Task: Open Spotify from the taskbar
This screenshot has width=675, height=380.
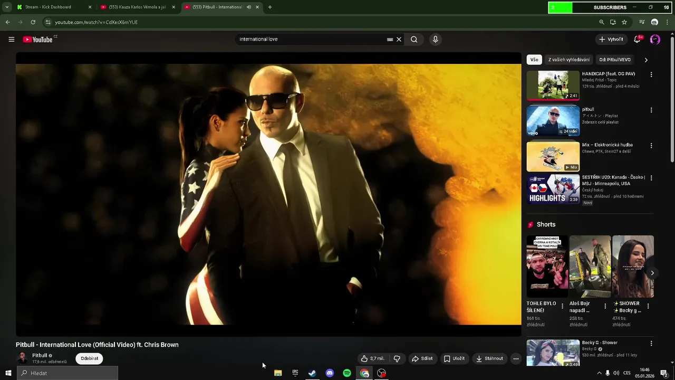Action: (347, 373)
